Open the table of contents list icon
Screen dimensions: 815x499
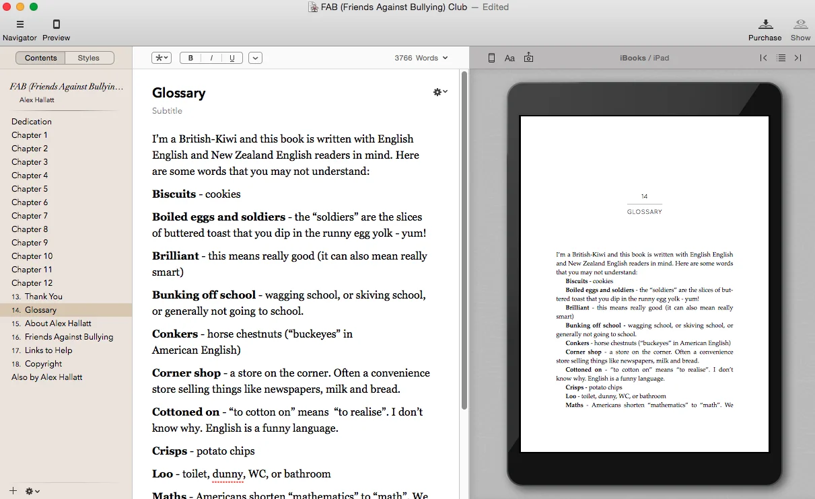pos(781,58)
